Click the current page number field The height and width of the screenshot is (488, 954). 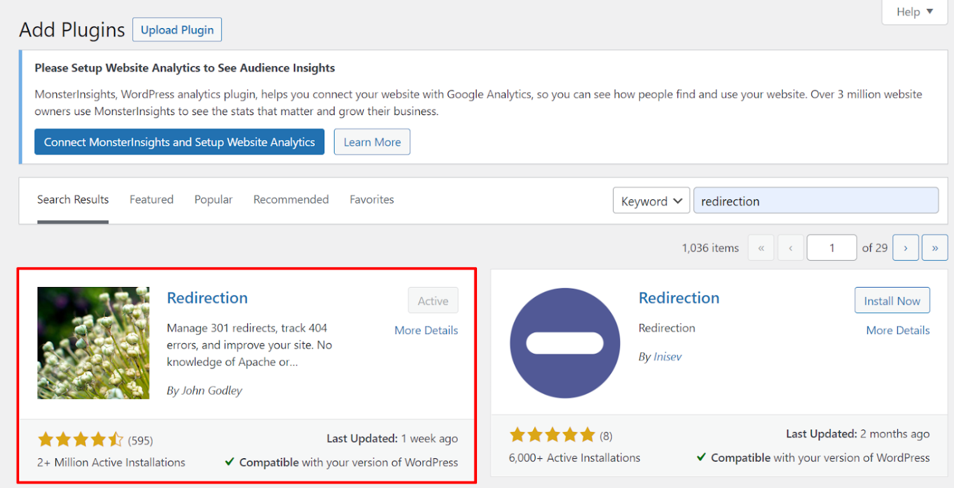click(832, 248)
